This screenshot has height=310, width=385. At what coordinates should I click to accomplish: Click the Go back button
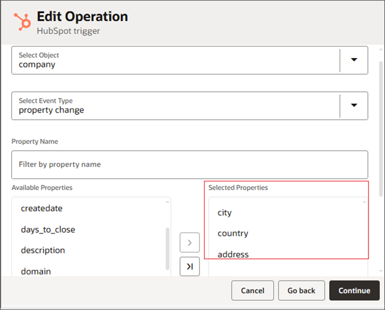click(x=301, y=291)
